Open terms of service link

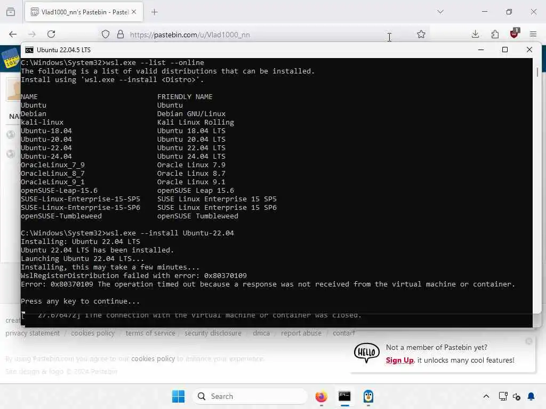click(150, 333)
